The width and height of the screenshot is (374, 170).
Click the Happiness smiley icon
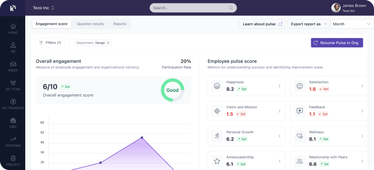[217, 86]
